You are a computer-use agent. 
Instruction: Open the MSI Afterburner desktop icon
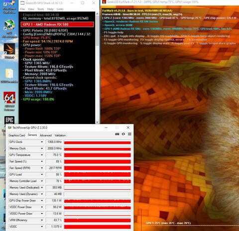[9, 29]
